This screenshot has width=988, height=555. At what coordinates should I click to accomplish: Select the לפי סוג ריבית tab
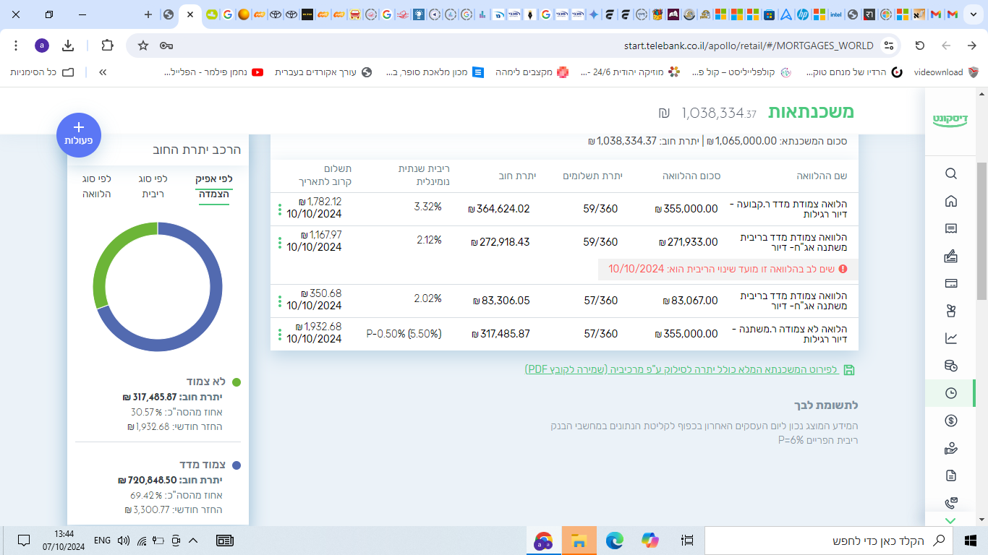[x=153, y=186]
